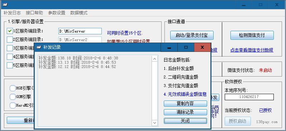Close the 补发记录 dialog with X
The width and height of the screenshot is (286, 131).
click(x=202, y=47)
